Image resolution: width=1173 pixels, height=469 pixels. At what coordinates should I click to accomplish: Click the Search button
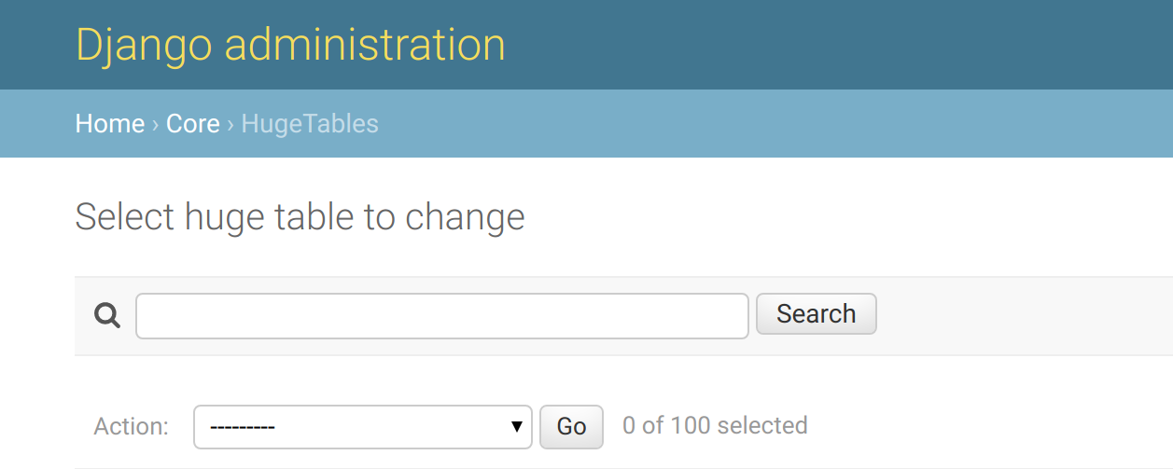tap(817, 314)
